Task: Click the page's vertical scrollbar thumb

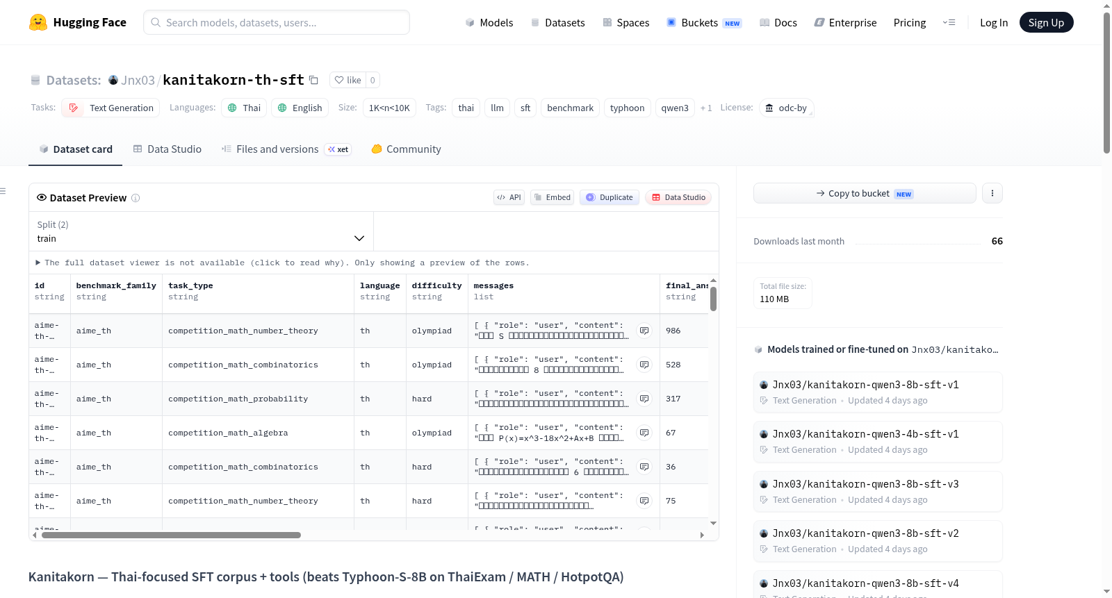Action: click(1106, 83)
